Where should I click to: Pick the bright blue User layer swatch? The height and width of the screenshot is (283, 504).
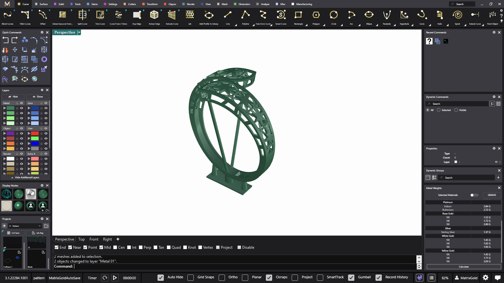pyautogui.click(x=35, y=143)
